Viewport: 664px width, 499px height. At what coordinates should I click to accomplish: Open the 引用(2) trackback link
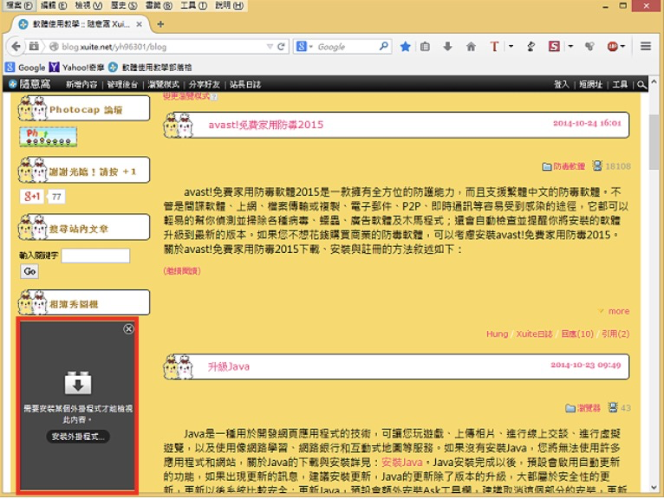(x=615, y=334)
